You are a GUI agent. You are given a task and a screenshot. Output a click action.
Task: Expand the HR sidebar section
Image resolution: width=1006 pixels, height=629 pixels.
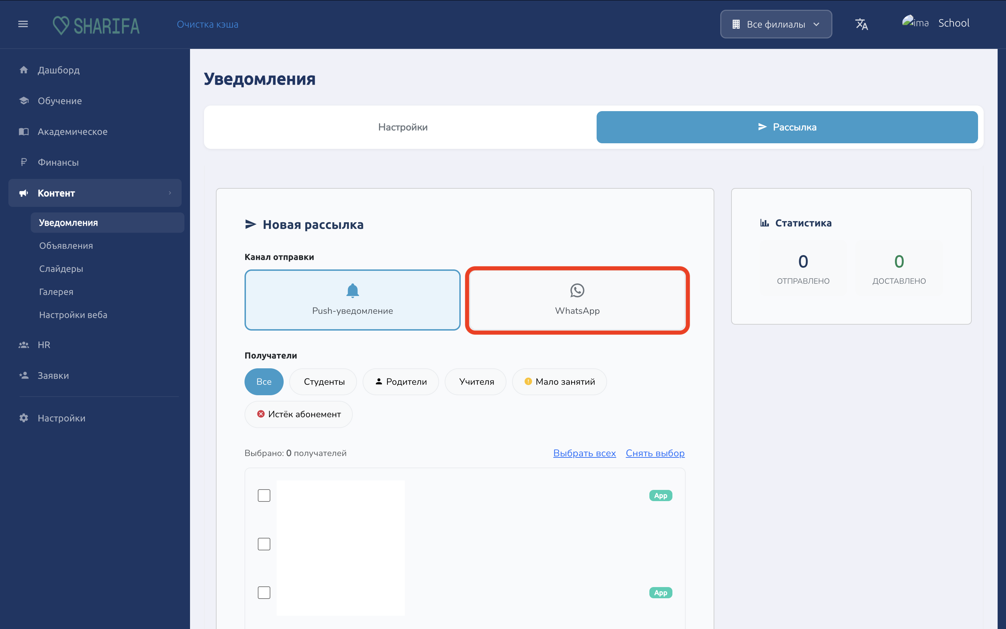pos(95,345)
